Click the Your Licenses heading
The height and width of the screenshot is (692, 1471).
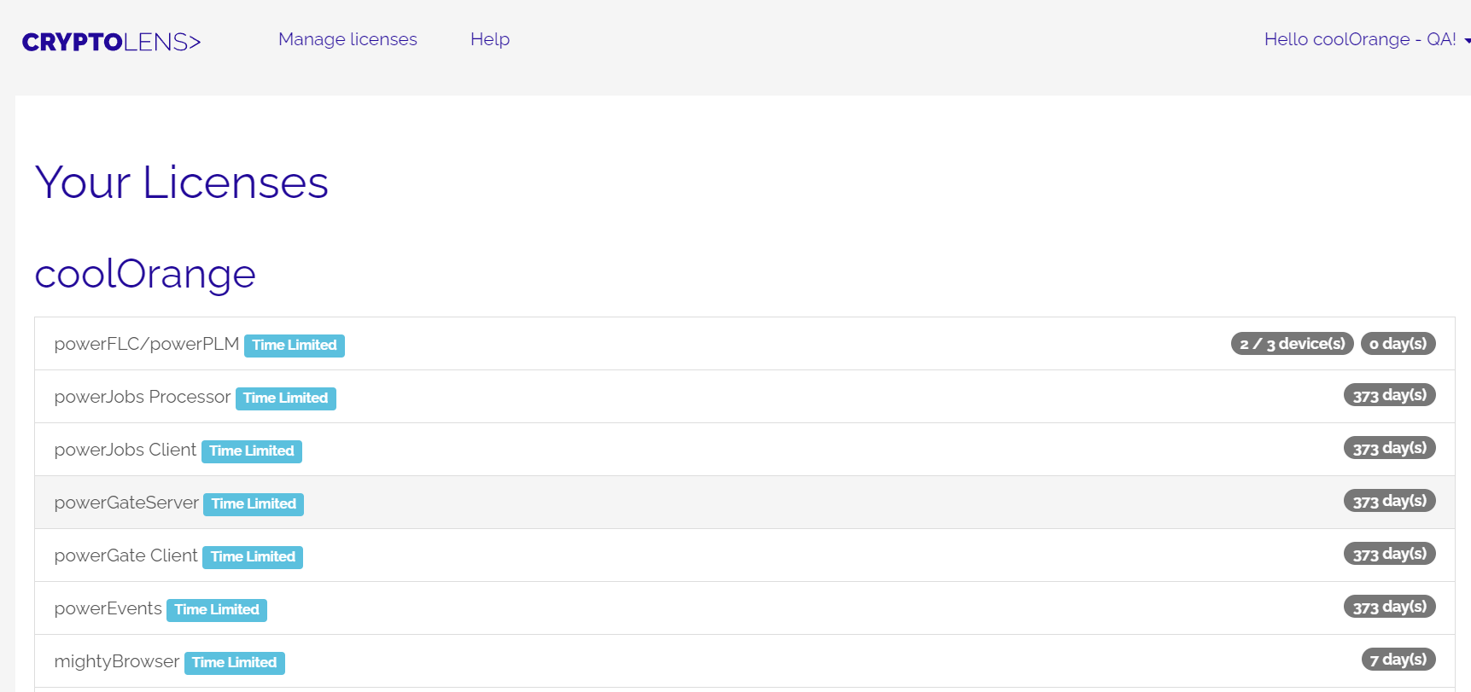pyautogui.click(x=182, y=183)
